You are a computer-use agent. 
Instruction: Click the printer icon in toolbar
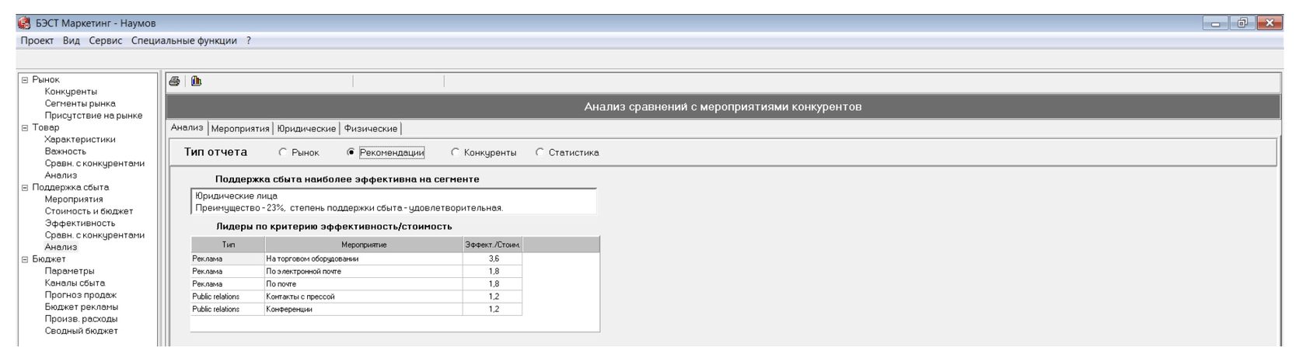click(175, 82)
